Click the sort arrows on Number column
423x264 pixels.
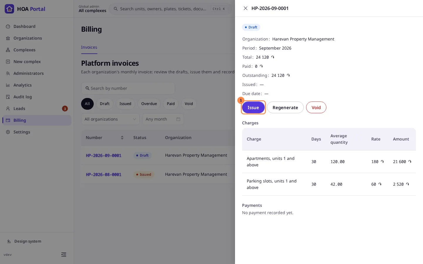point(122,138)
